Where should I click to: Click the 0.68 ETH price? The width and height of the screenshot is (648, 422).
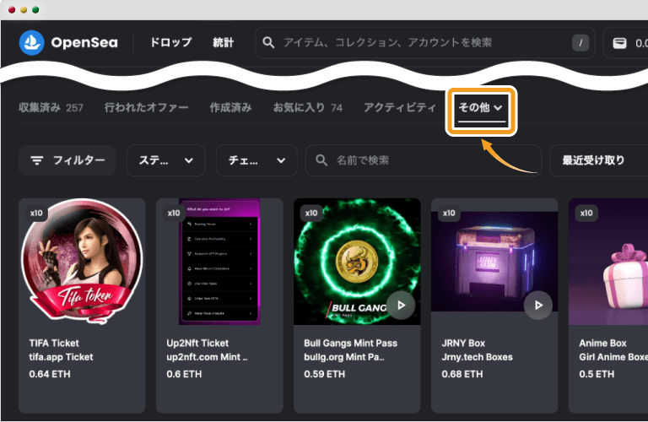(x=462, y=374)
